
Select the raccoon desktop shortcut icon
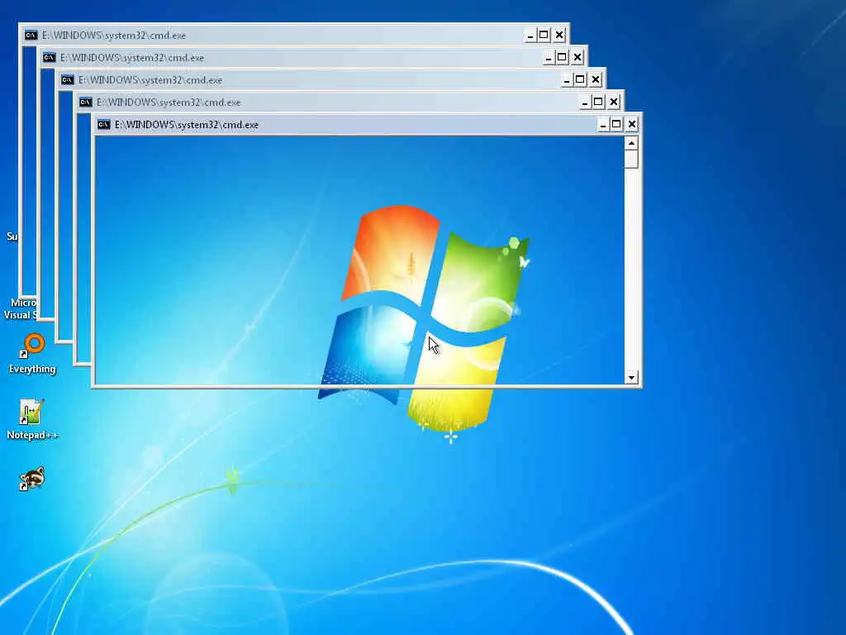[32, 479]
